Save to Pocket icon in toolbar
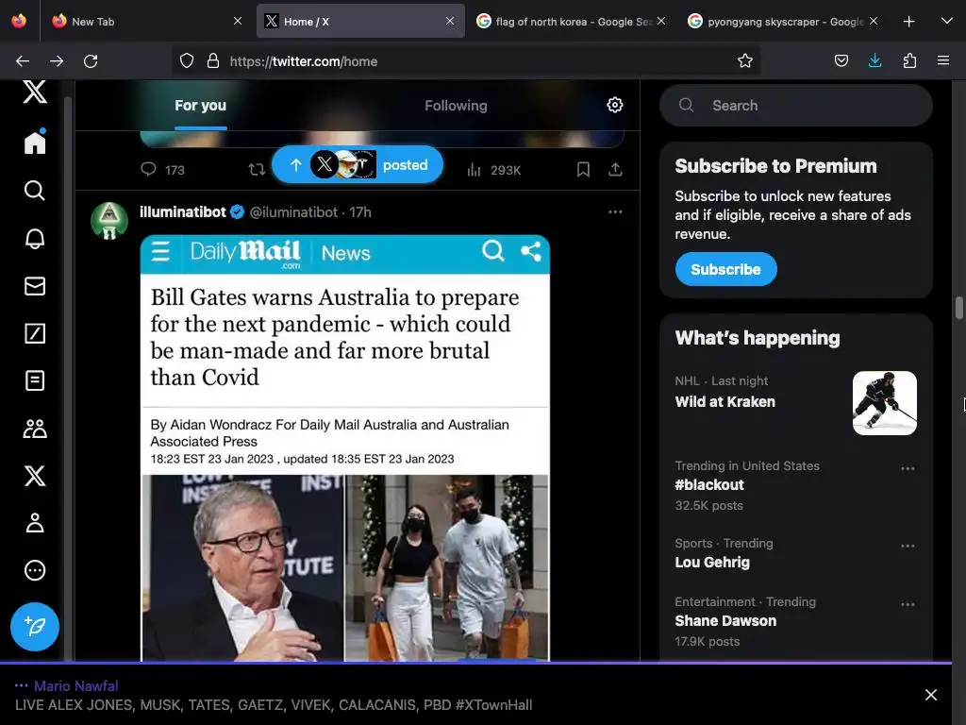This screenshot has height=725, width=966. click(x=841, y=60)
